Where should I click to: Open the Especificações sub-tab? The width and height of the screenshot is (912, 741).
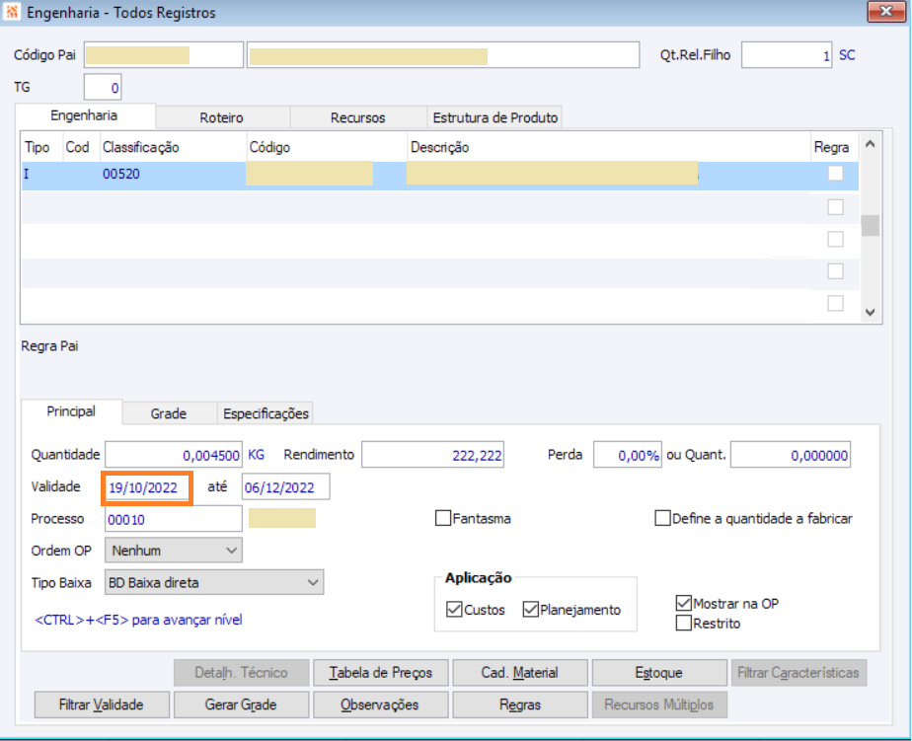point(266,413)
